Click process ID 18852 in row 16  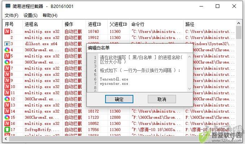pyautogui.click(x=94, y=123)
